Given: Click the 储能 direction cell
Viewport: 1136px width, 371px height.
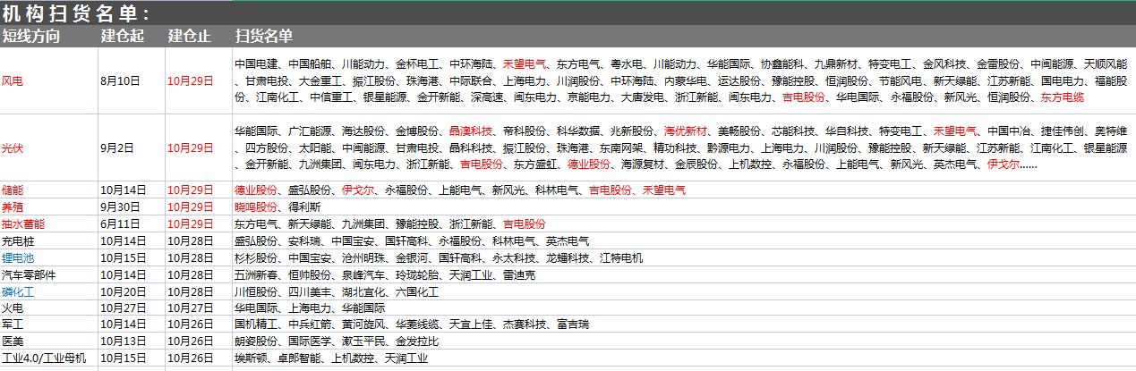Looking at the screenshot, I should pos(48,190).
